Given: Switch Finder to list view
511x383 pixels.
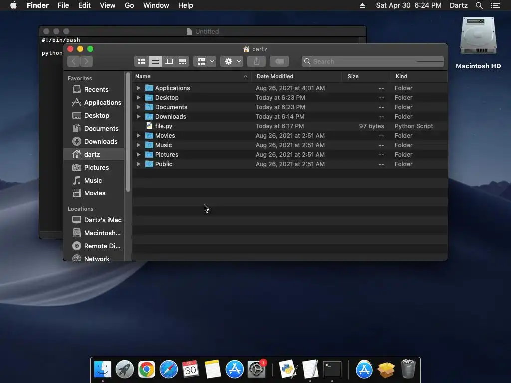Looking at the screenshot, I should (x=155, y=61).
